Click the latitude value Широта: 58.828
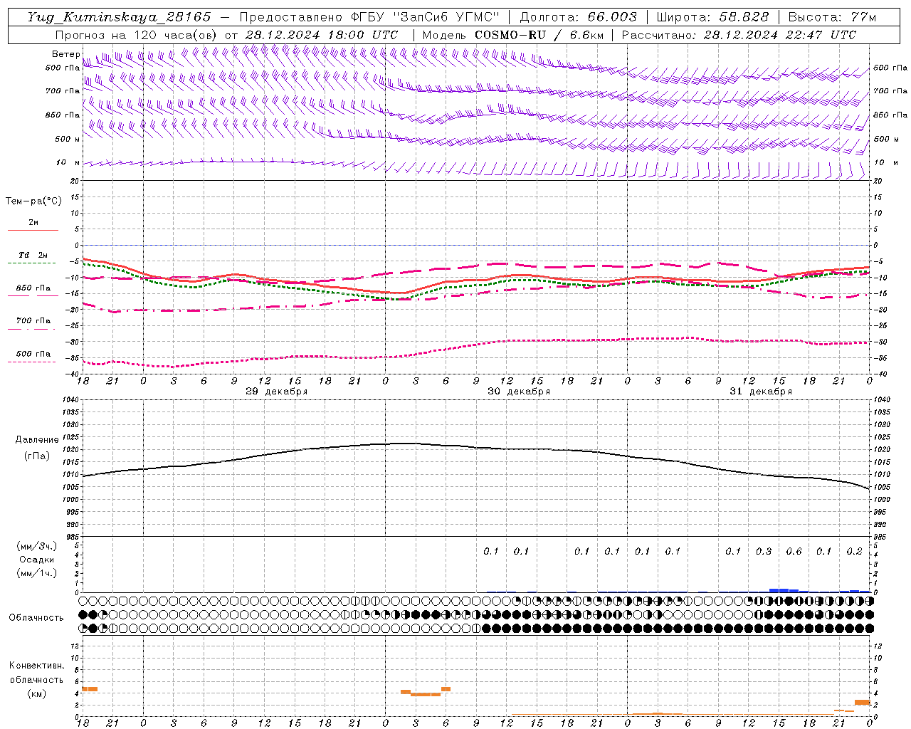911x729 pixels. point(712,17)
